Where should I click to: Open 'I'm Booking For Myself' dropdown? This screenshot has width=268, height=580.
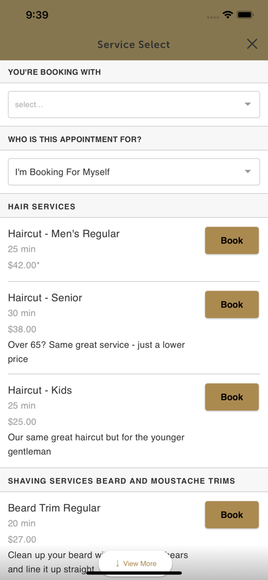point(134,172)
